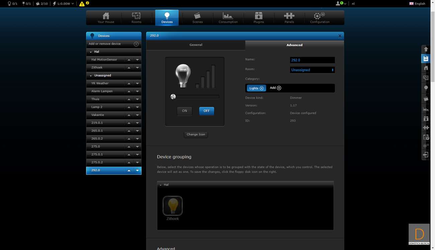
Task: Switch to the General tab
Action: pyautogui.click(x=196, y=45)
